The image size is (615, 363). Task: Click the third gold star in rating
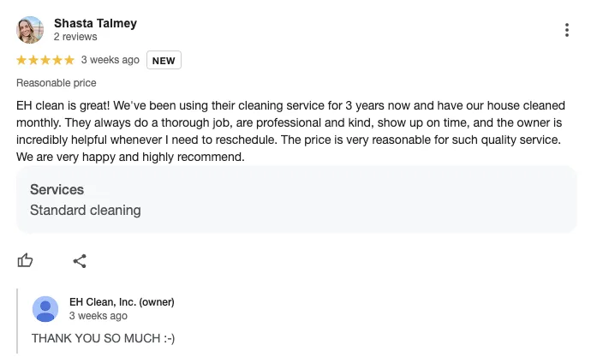point(45,60)
